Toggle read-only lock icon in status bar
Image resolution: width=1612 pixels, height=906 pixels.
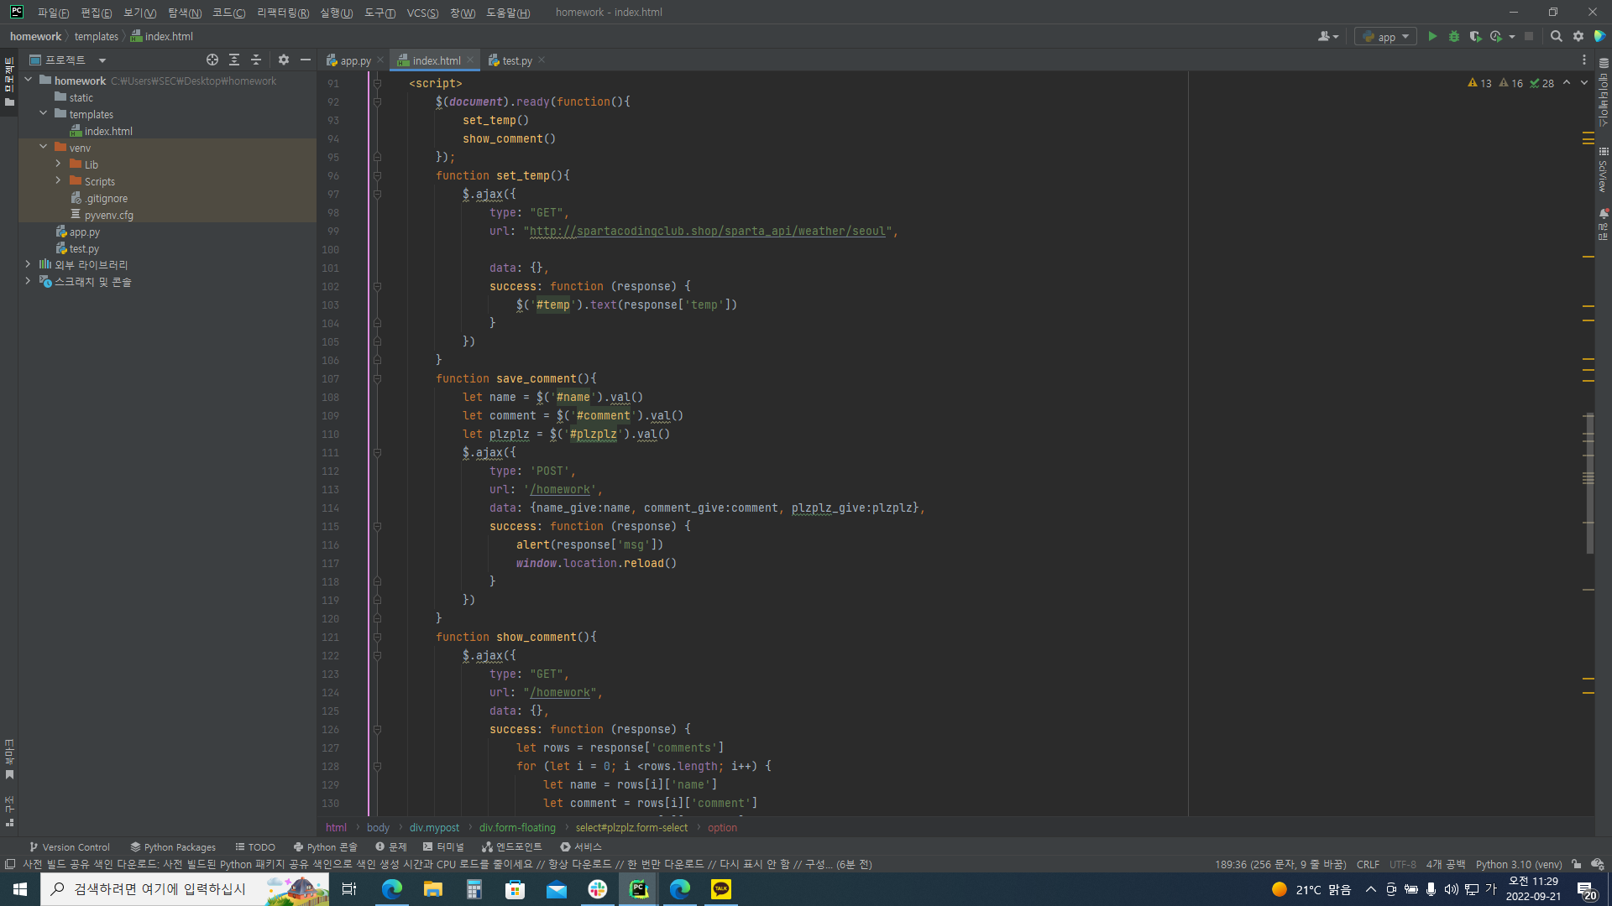pyautogui.click(x=1577, y=864)
